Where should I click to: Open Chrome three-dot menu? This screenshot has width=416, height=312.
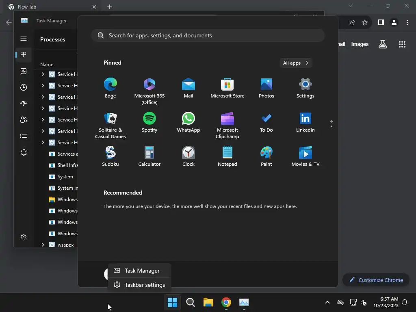tap(407, 23)
